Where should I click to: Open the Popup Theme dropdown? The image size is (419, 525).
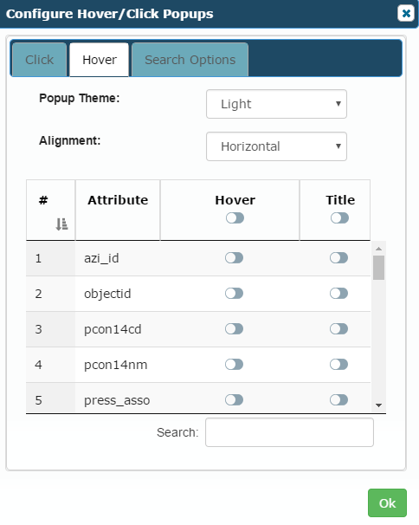276,104
